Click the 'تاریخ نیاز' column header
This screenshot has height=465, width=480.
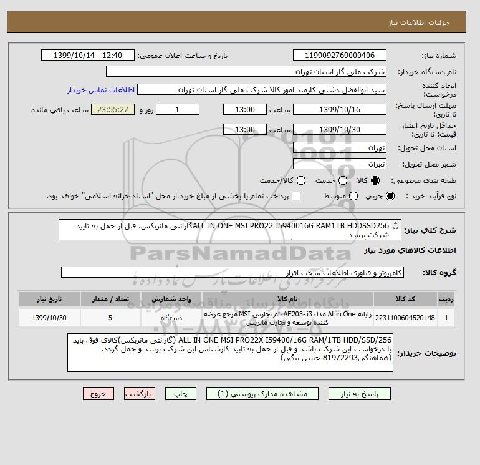[x=49, y=299]
